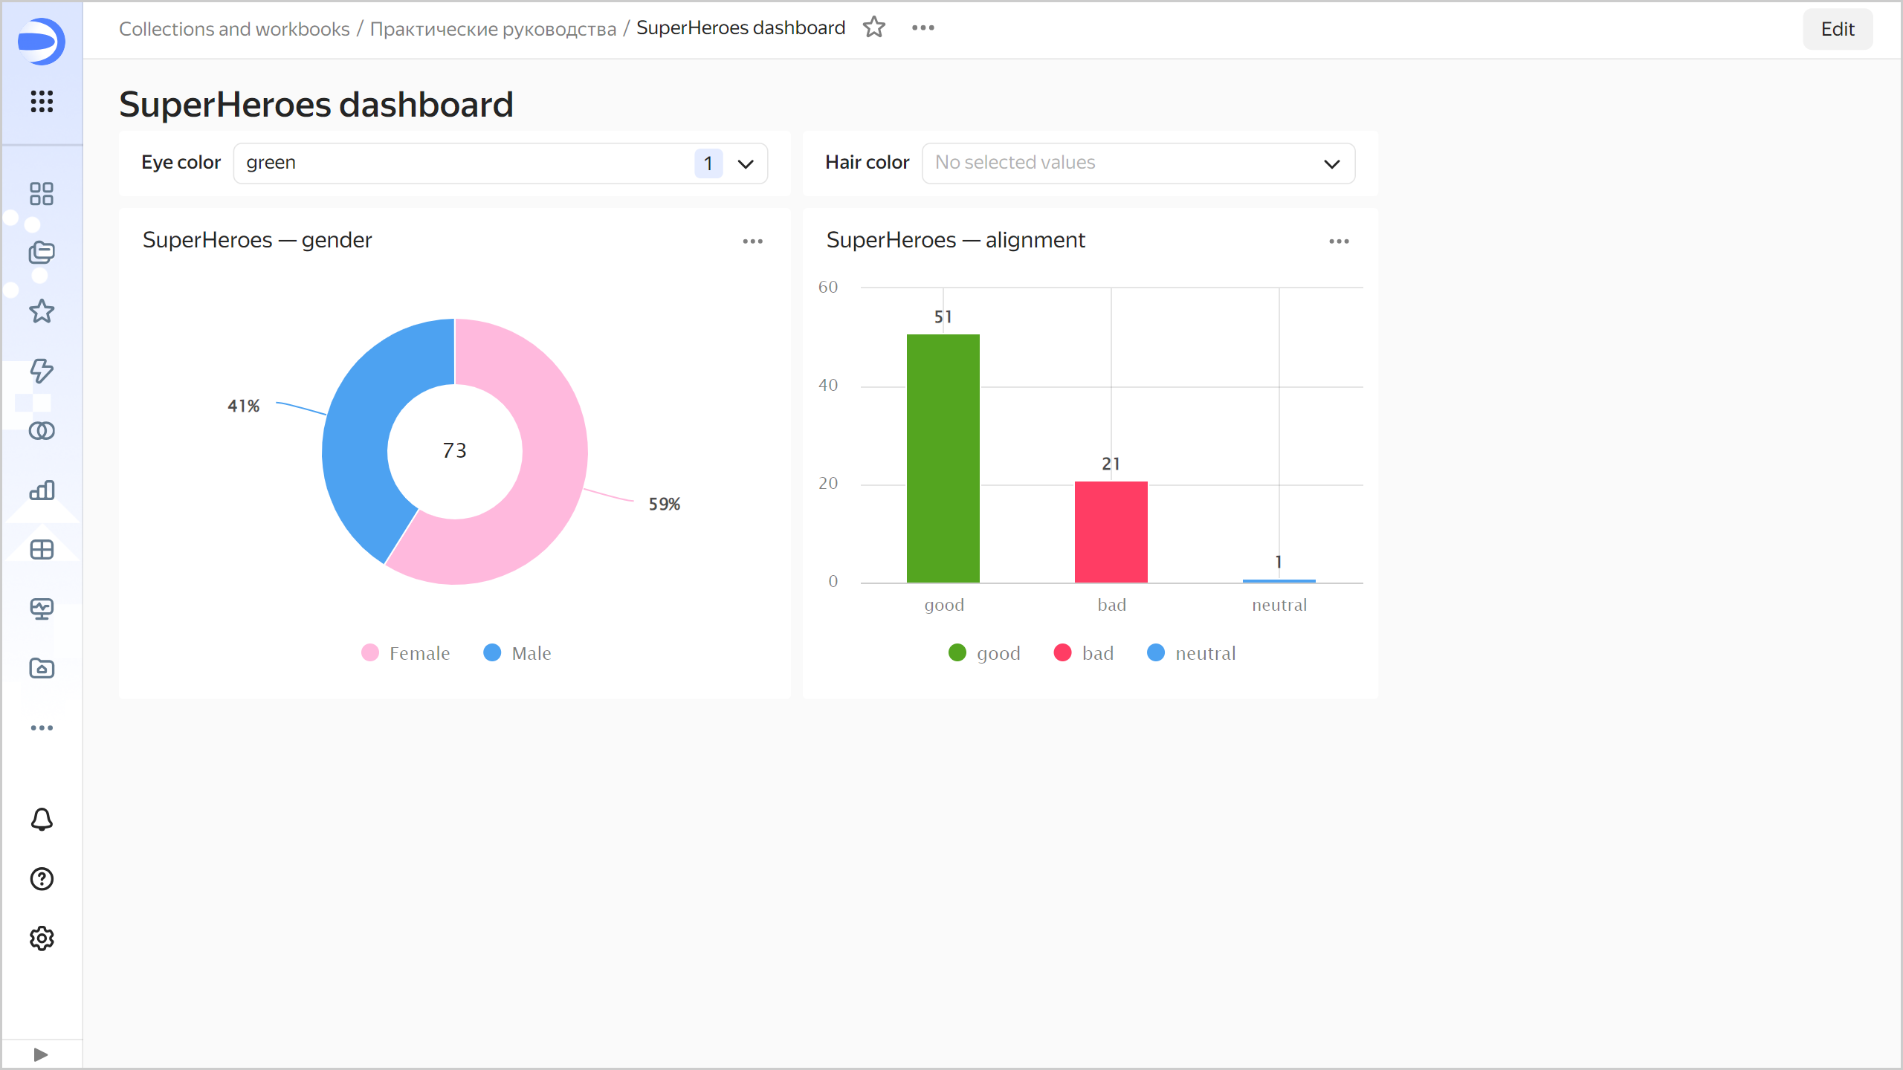Image resolution: width=1903 pixels, height=1070 pixels.
Task: Open help question mark icon
Action: click(x=42, y=879)
